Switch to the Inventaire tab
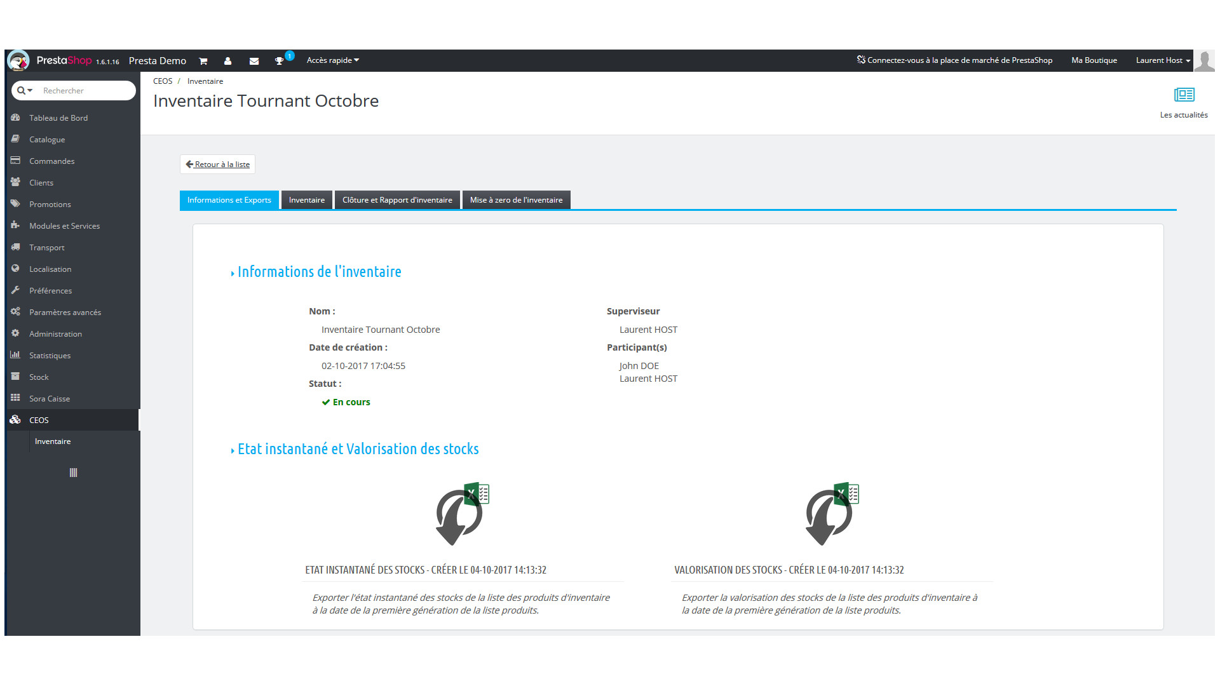 [x=307, y=200]
